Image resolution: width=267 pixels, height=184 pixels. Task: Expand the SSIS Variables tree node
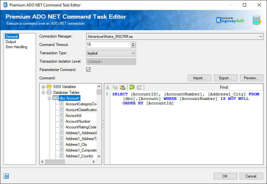(x=43, y=87)
